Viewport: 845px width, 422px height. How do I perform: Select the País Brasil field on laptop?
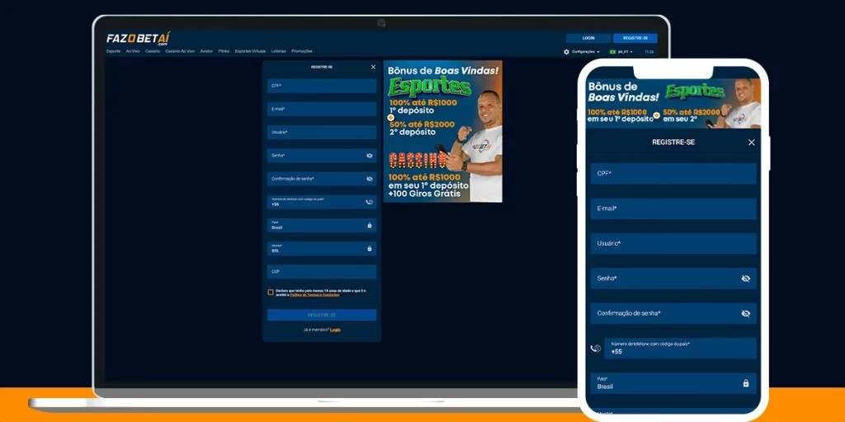tap(322, 225)
